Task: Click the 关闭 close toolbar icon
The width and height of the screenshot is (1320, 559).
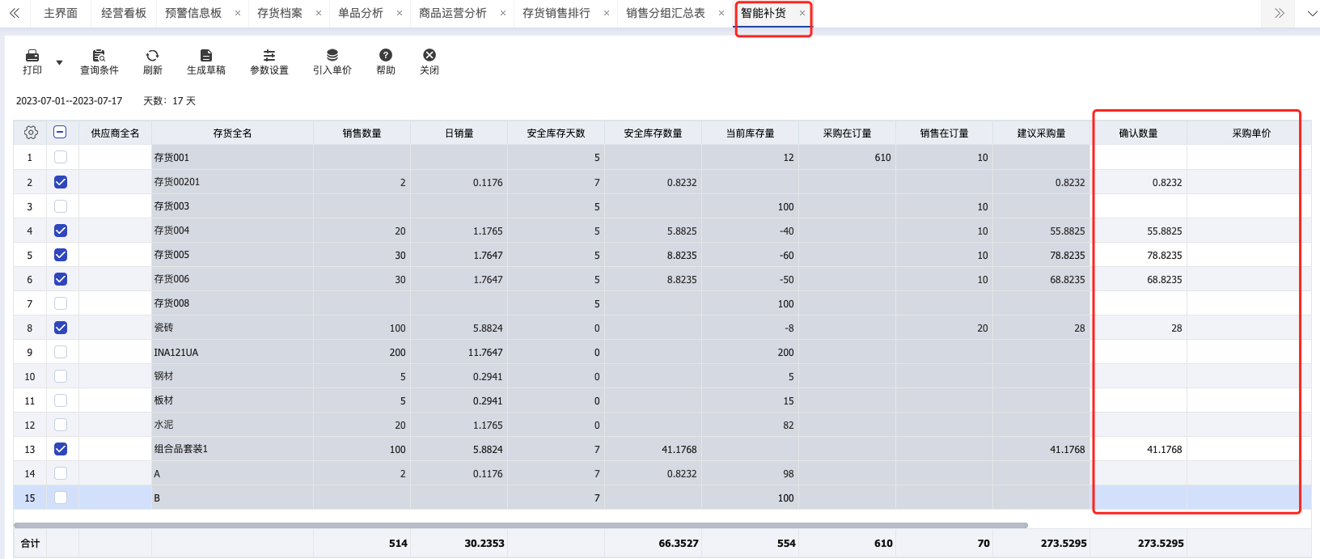Action: [429, 55]
